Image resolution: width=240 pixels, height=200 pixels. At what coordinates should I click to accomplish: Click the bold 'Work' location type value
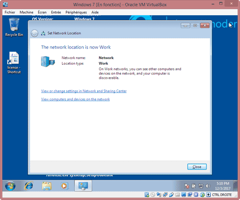tap(103, 63)
